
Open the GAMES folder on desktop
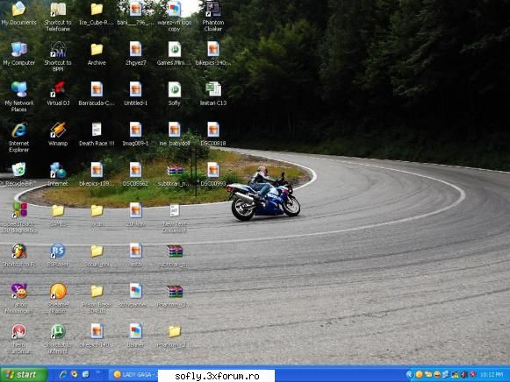58,215
